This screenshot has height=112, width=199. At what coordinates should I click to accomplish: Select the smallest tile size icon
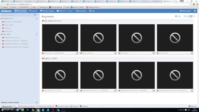tap(185, 16)
